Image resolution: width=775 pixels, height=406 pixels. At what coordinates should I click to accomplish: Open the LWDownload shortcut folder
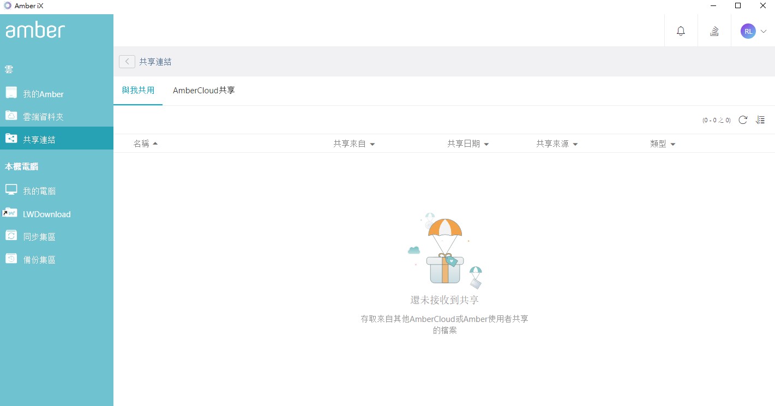(x=57, y=214)
